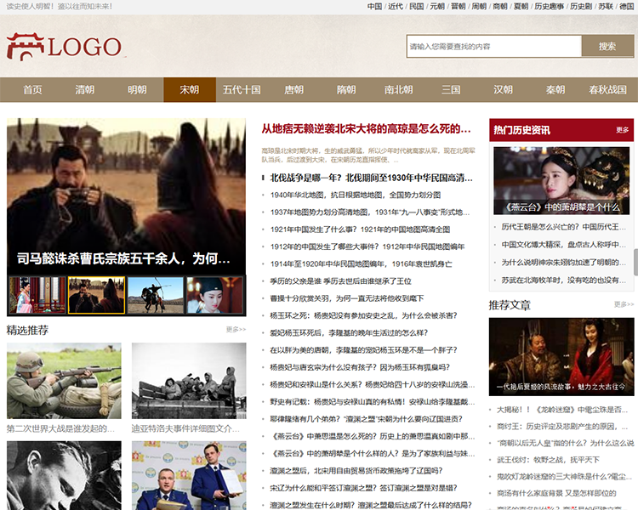Select the horse rider slideshow thumbnail

pos(156,295)
